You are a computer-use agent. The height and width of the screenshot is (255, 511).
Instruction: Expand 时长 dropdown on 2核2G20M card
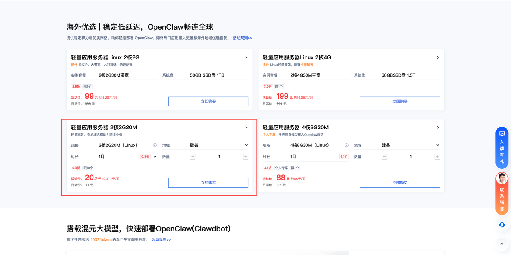[155, 157]
